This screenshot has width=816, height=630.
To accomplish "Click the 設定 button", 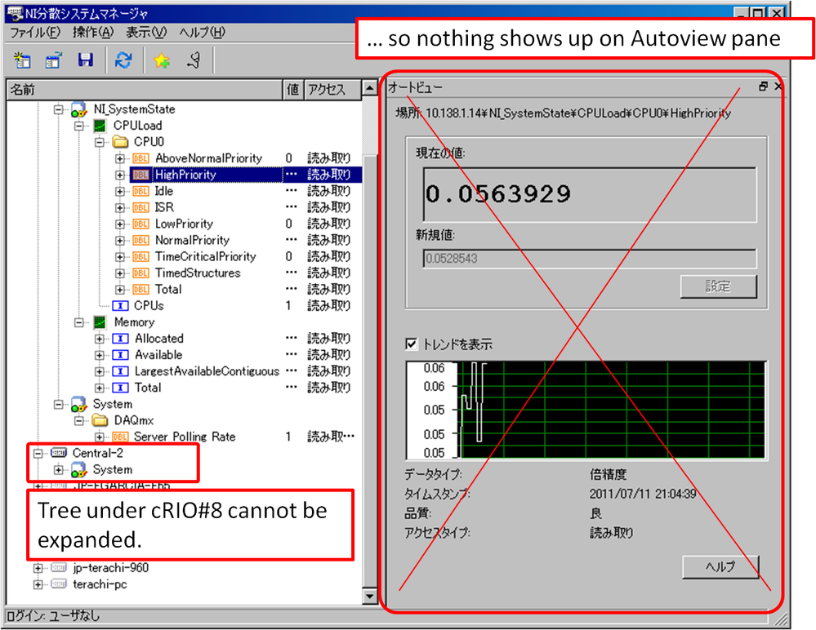I will coord(718,286).
